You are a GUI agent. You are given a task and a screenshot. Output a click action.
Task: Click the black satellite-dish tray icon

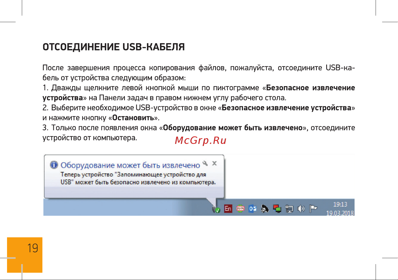coord(265,209)
